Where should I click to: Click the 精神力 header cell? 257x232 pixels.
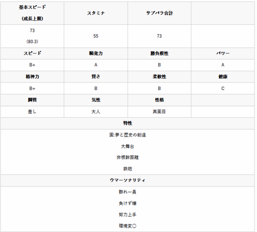pos(32,77)
